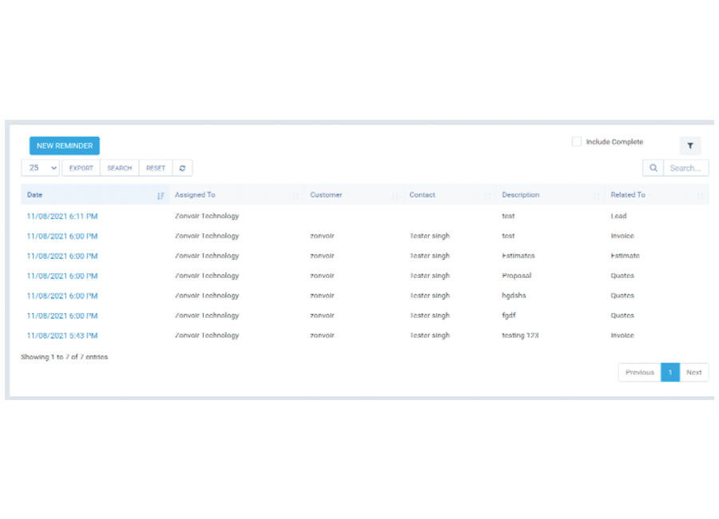Open the 25 entries-per-page dropdown
Image resolution: width=719 pixels, height=519 pixels.
click(x=41, y=168)
